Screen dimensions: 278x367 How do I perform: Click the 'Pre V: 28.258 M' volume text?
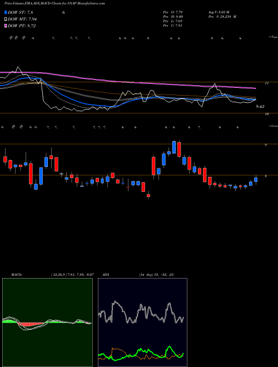point(222,17)
